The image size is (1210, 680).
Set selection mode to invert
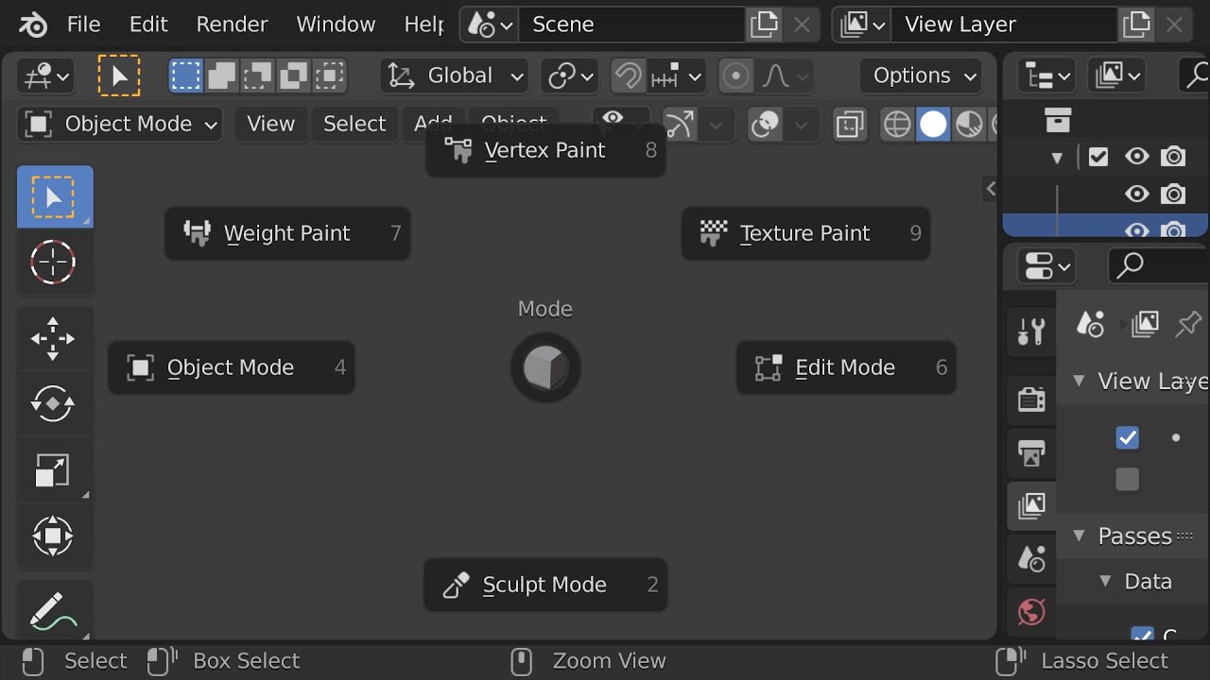(x=294, y=76)
